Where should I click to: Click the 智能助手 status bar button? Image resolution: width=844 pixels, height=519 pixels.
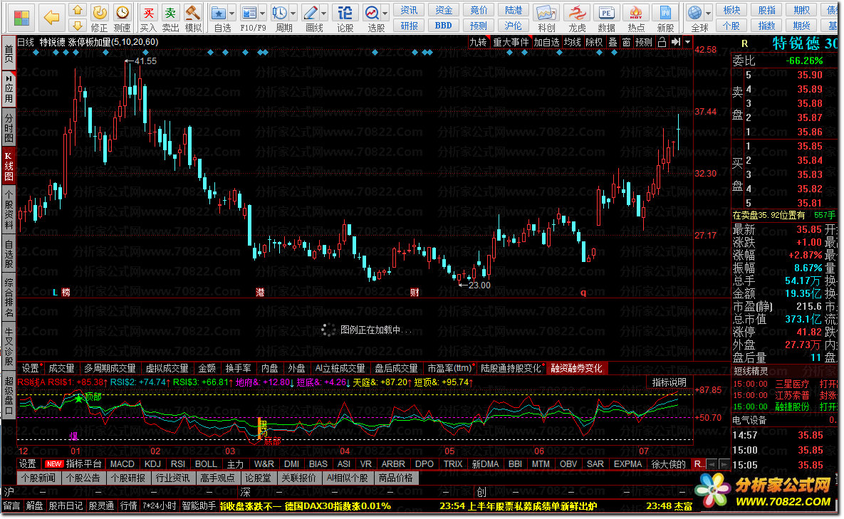point(199,506)
